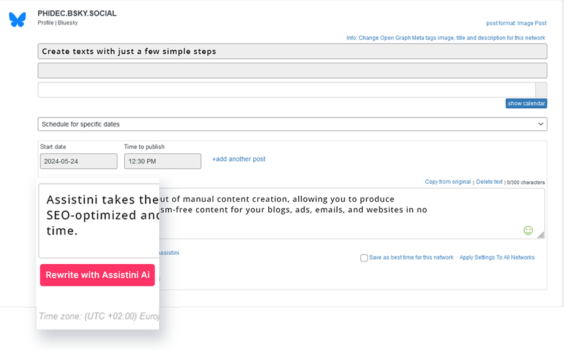Viewport: 564px width, 350px height.
Task: Click the Time to publish field 12:30 PM
Action: pos(162,161)
